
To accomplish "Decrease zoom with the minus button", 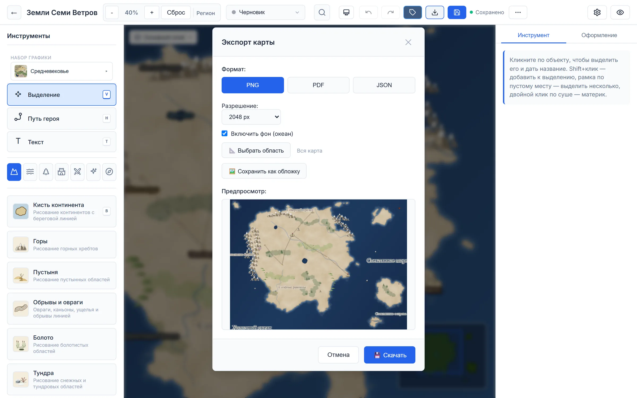I will click(112, 12).
